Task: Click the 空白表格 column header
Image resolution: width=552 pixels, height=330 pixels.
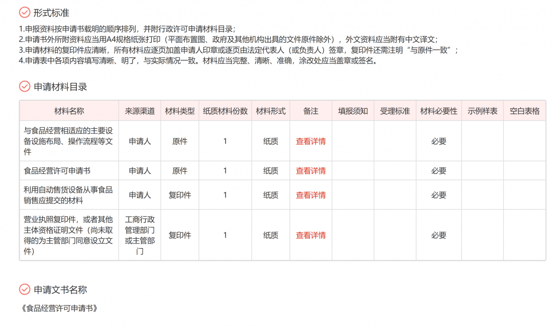Action: click(x=524, y=111)
